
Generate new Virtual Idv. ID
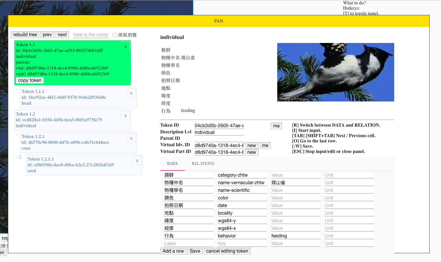click(251, 145)
